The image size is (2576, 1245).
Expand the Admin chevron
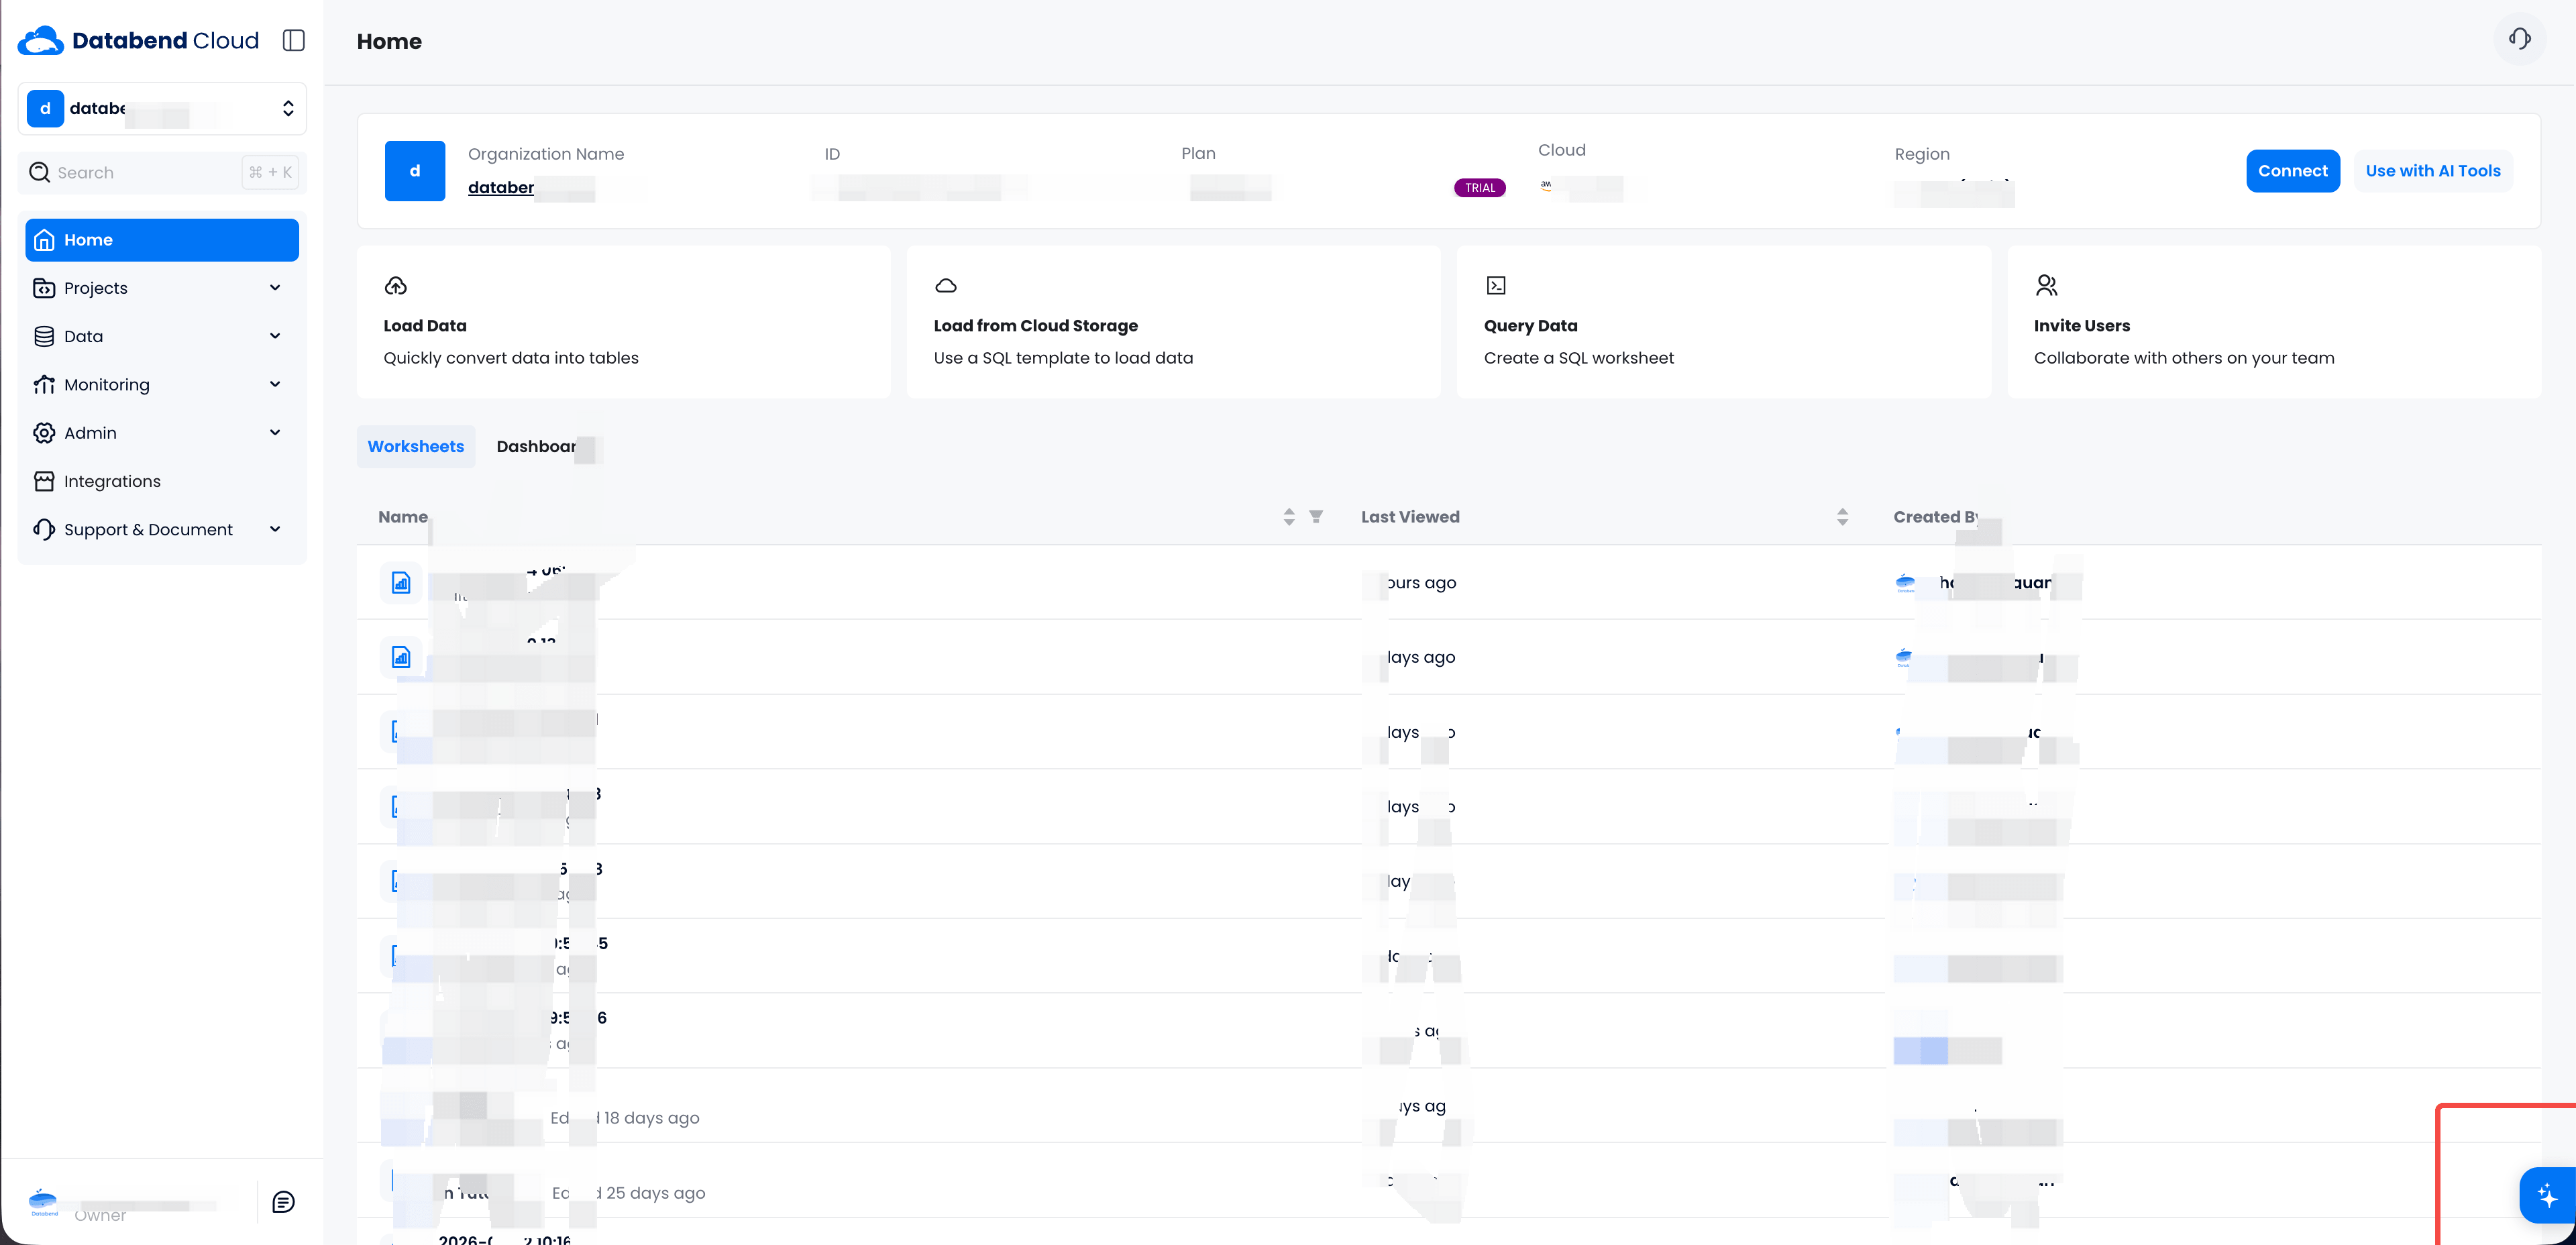pyautogui.click(x=275, y=432)
